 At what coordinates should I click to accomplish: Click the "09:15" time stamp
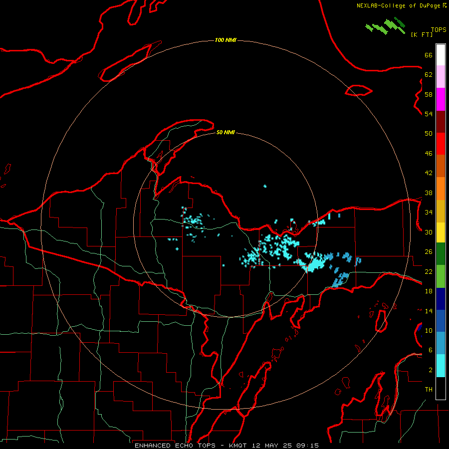[x=308, y=446]
